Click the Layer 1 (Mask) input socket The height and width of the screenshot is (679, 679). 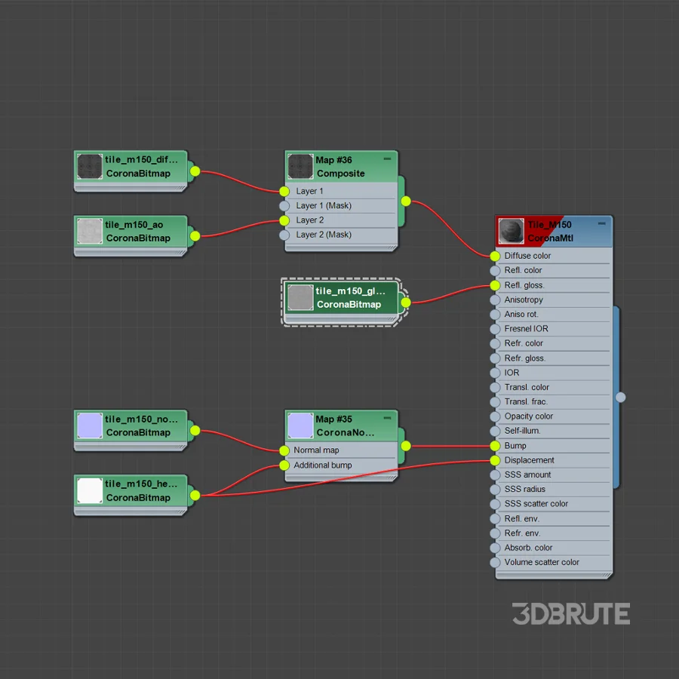(284, 205)
